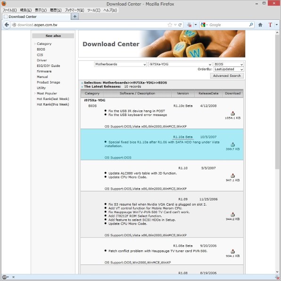
Task: Open the 表示(V) menu
Action: tap(41, 10)
